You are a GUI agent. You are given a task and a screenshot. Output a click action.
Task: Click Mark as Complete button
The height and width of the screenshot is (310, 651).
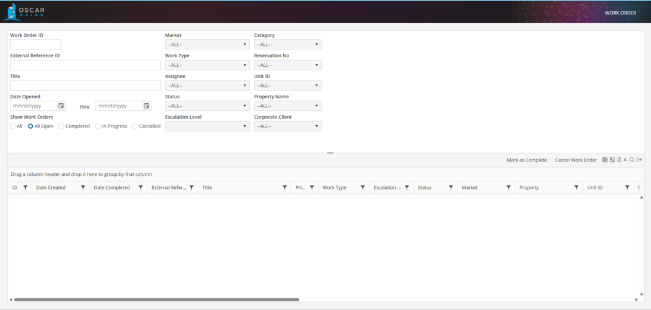[x=526, y=160]
